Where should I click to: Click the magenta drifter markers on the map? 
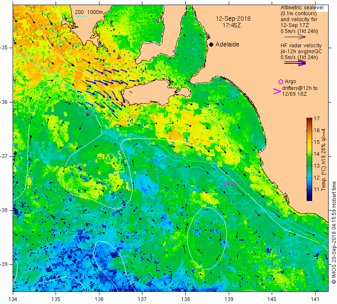(x=230, y=184)
